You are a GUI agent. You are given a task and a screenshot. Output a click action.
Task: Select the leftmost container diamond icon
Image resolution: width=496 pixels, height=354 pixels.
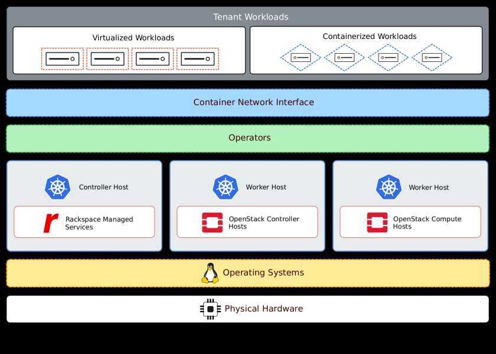(301, 58)
